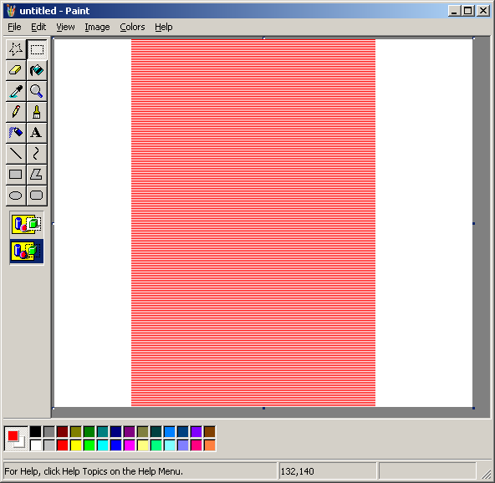This screenshot has width=495, height=483.
Task: Pick the Fill With Color bucket tool
Action: 37,70
